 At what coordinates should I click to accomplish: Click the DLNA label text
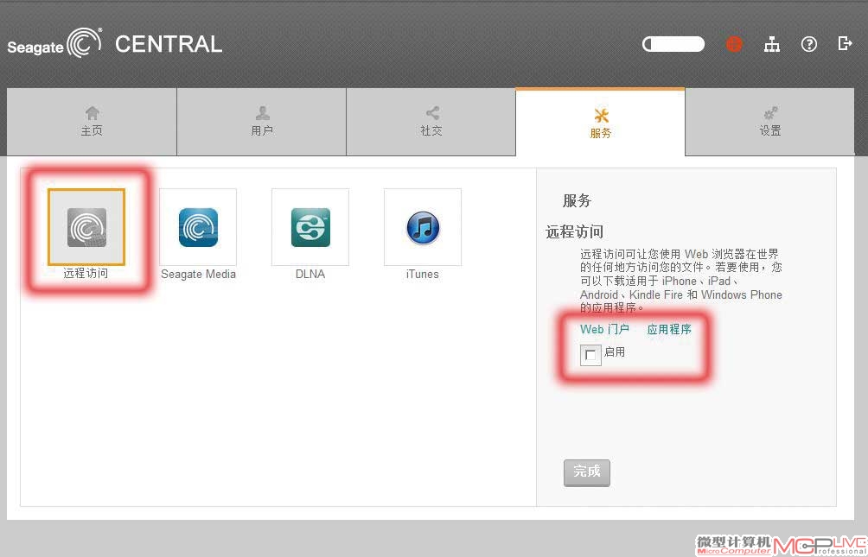[310, 275]
